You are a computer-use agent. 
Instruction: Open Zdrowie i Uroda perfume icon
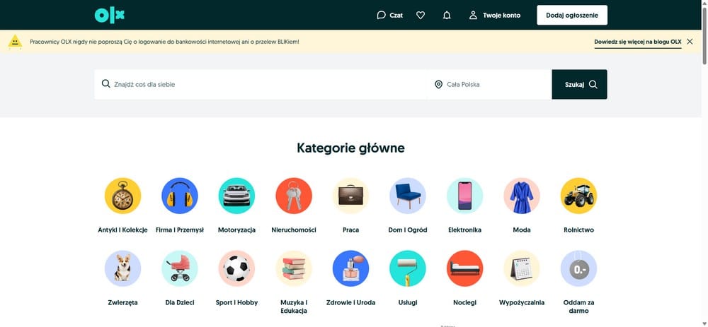tap(350, 268)
